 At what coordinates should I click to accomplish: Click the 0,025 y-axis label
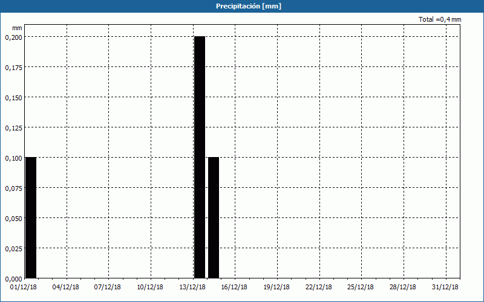click(13, 249)
